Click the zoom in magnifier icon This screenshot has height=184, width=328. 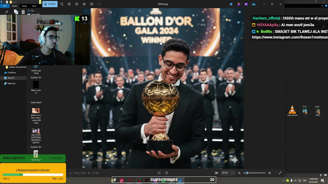270,173
